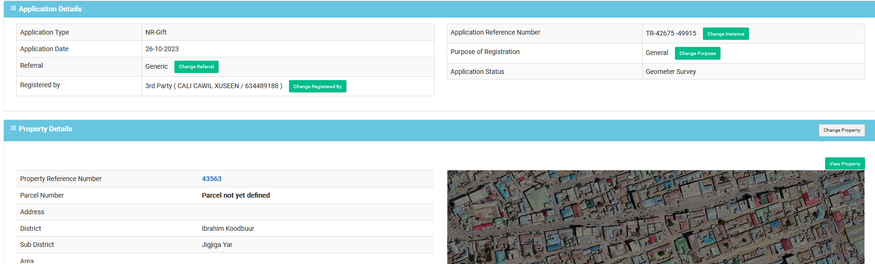Click the Application Type label
Image resolution: width=875 pixels, height=264 pixels.
point(45,32)
